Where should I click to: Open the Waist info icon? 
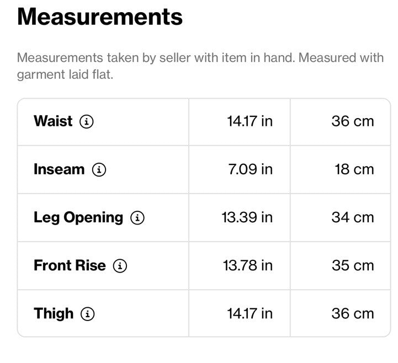point(87,121)
